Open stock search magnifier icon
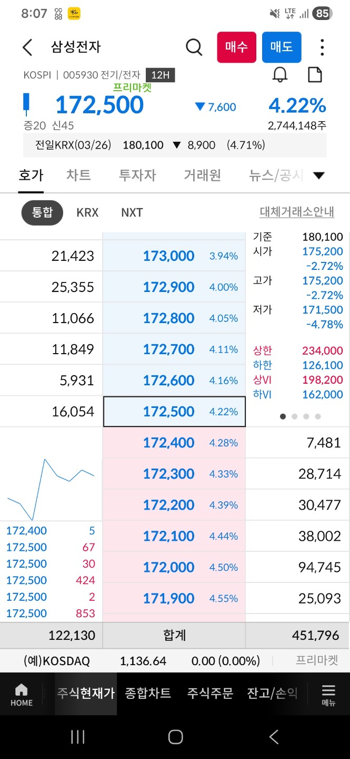The image size is (350, 759). point(194,47)
